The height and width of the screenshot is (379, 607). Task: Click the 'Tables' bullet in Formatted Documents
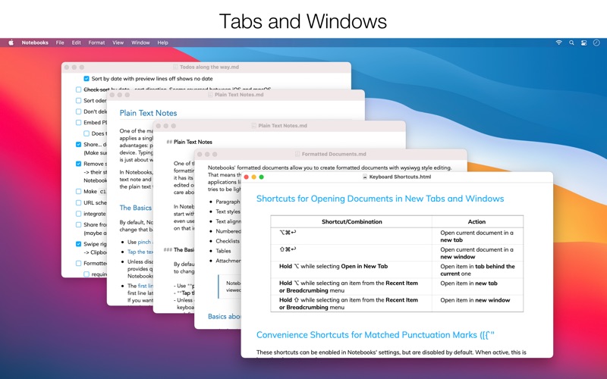coord(223,251)
